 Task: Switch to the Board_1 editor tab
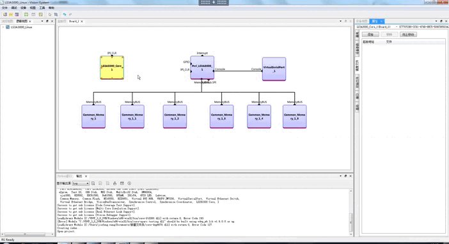tap(74, 22)
